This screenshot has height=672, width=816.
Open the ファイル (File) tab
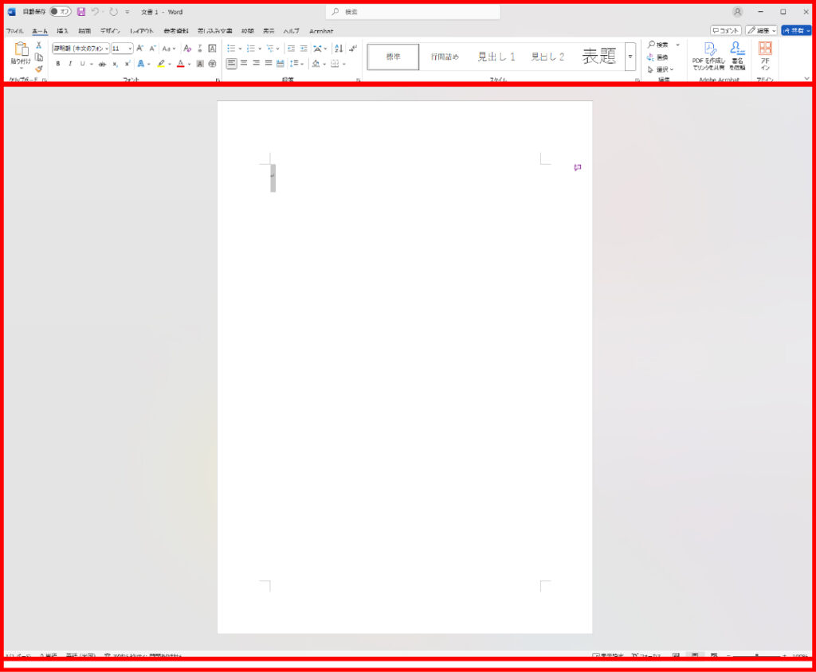[x=14, y=31]
